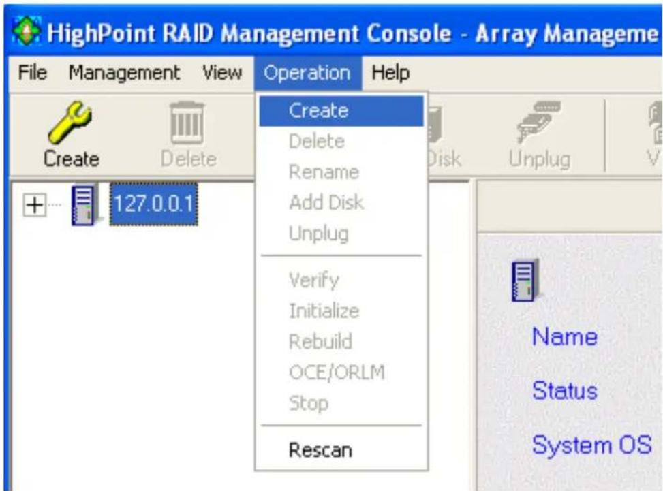The height and width of the screenshot is (491, 663).
Task: Choose Verify in the Operation menu
Action: coord(341,280)
